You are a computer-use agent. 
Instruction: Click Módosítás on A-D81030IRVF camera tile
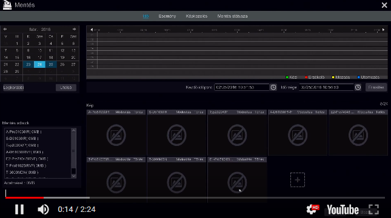coord(305,112)
